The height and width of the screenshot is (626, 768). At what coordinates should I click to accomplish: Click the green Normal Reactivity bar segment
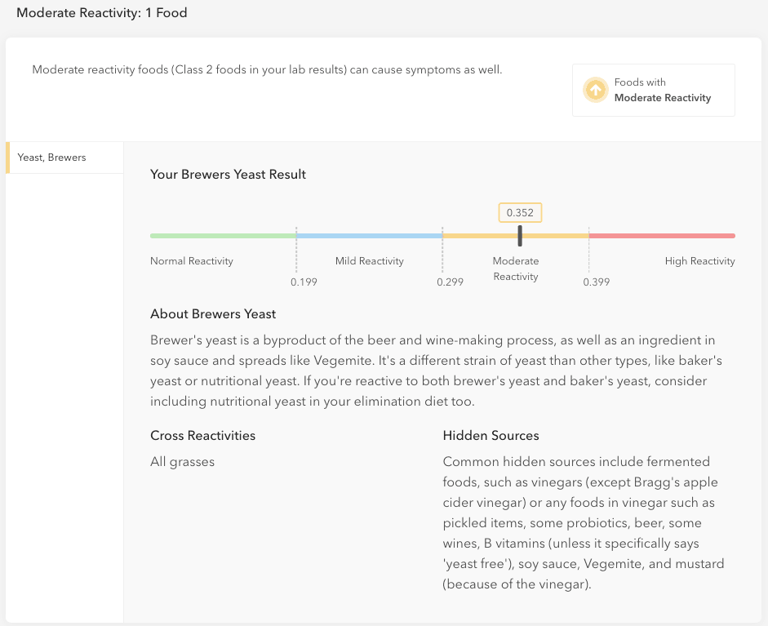tap(223, 236)
